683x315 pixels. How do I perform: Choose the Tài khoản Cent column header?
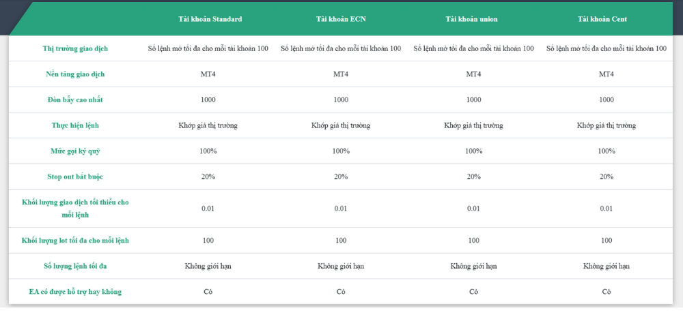coord(606,19)
